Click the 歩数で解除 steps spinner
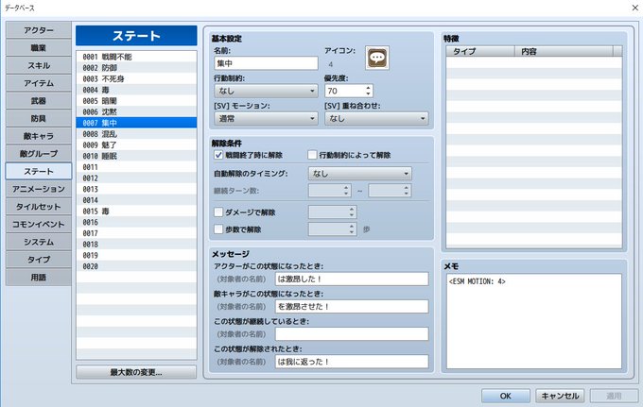643x407 pixels. point(332,229)
